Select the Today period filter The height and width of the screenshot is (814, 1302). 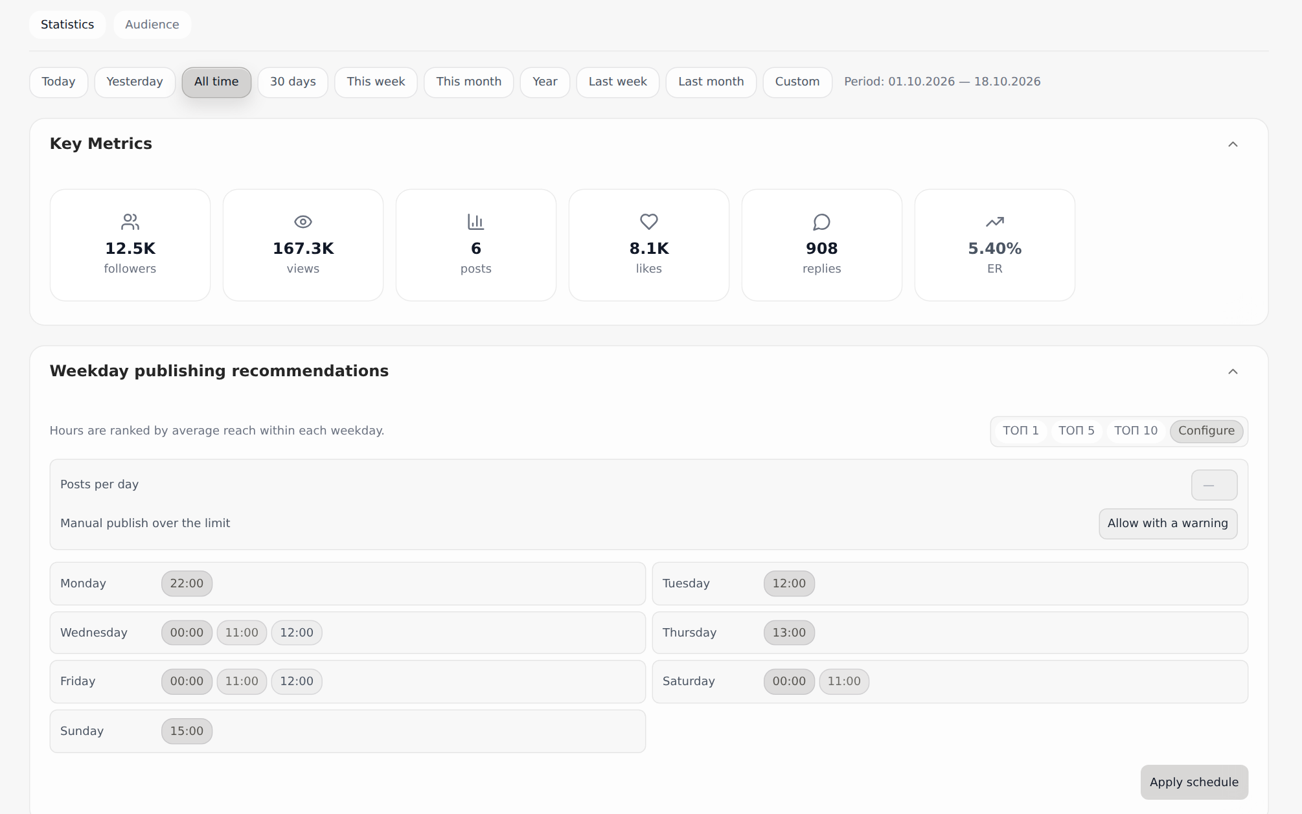tap(58, 82)
